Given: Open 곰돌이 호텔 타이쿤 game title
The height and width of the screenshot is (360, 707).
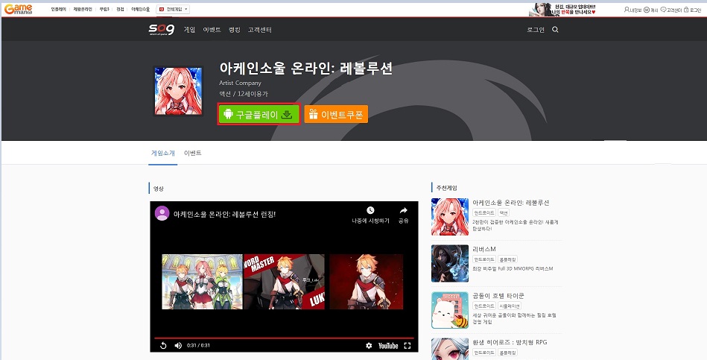Looking at the screenshot, I should pyautogui.click(x=498, y=296).
